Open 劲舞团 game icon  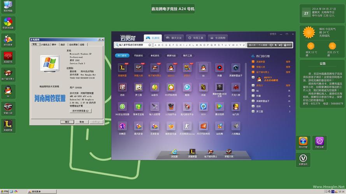122,126
